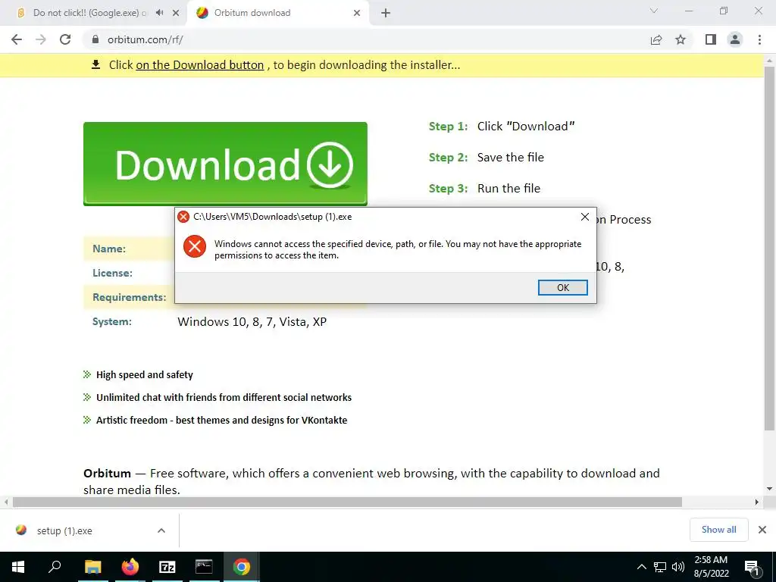Go back in browser history

pos(17,39)
